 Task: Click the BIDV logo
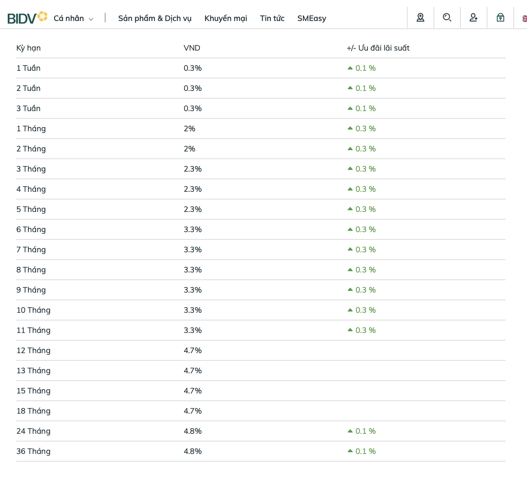tap(27, 18)
